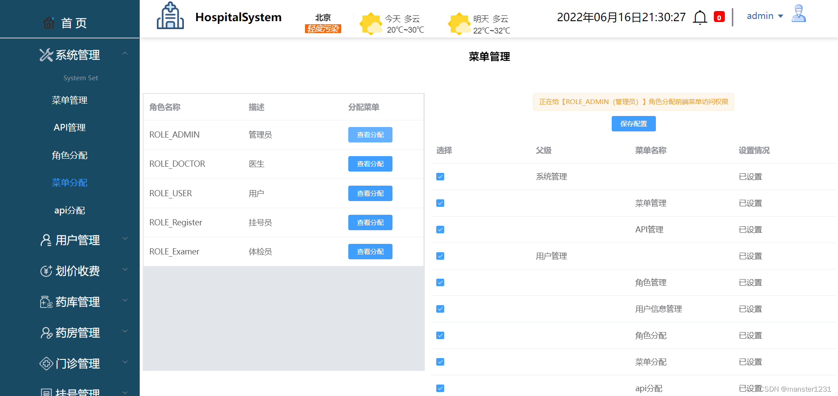The image size is (838, 396).
Task: Click the 挂号管理 list icon
Action: click(46, 392)
